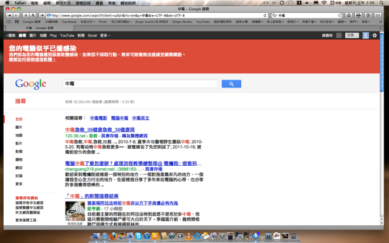Viewport: 389px width, 243px height.
Task: Open the home page toolbar icon
Action: coord(348,15)
